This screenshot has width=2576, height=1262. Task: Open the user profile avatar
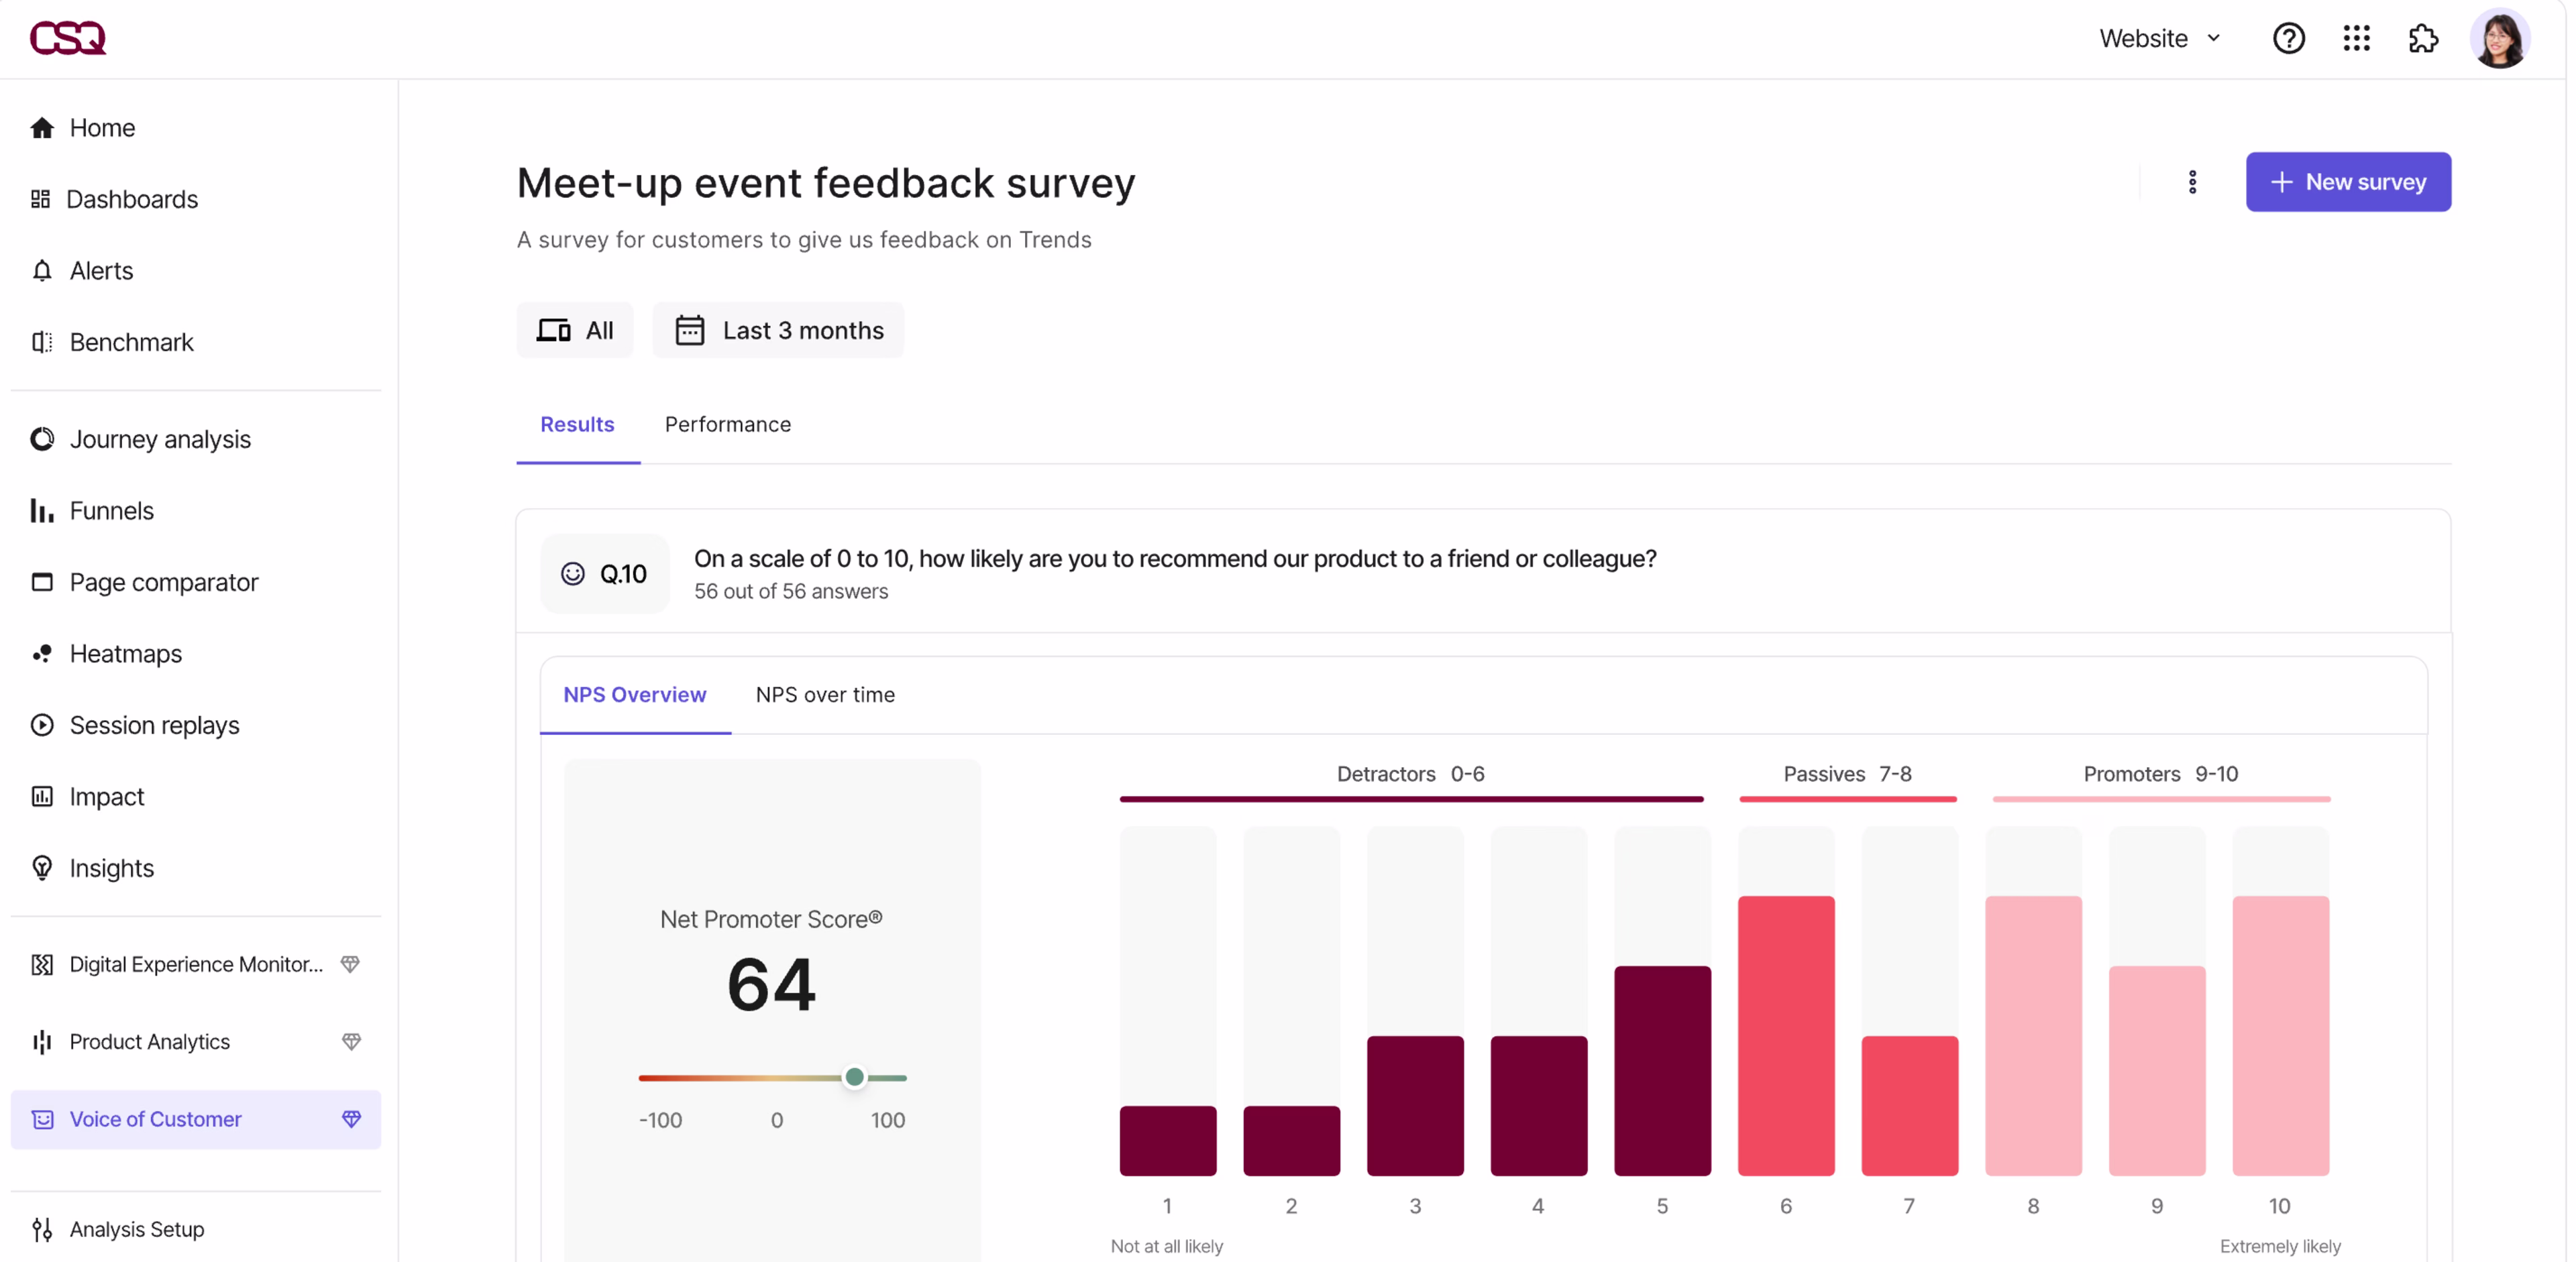coord(2500,38)
